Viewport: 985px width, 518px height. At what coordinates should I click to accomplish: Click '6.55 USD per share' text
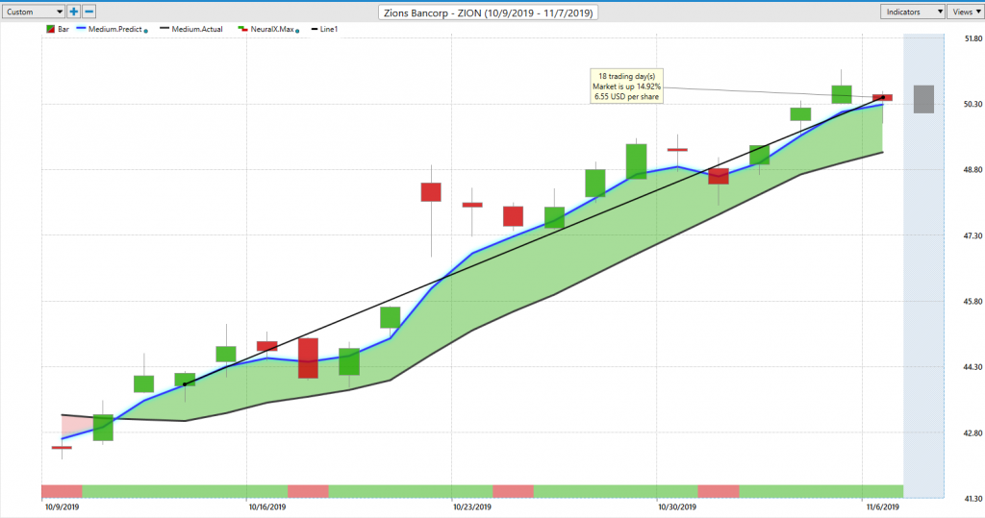coord(626,97)
